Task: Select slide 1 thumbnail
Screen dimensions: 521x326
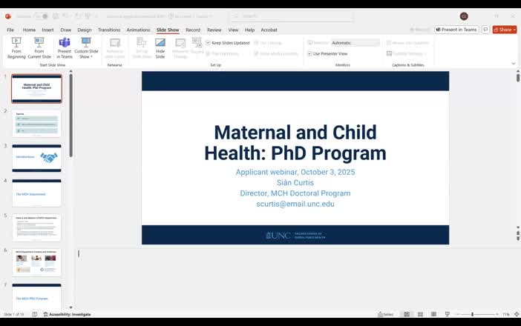Action: coord(36,89)
